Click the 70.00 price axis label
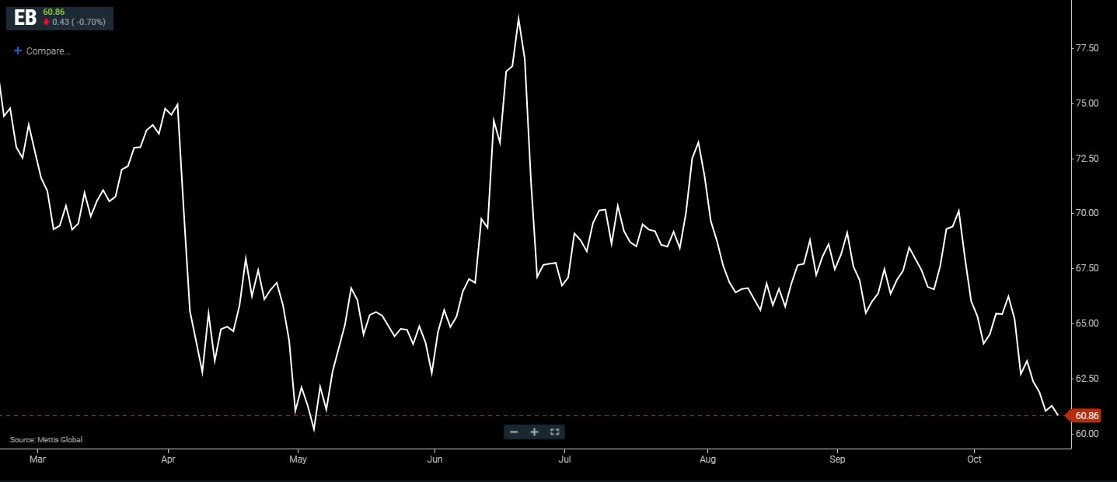This screenshot has width=1117, height=482. tap(1086, 213)
